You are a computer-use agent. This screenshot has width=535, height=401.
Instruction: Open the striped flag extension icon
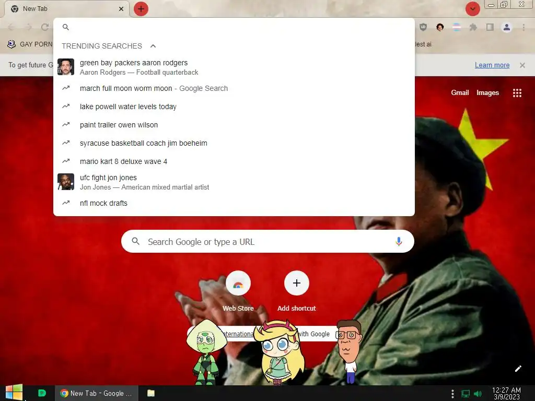pos(457,27)
